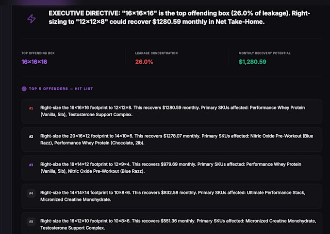330x234 pixels.
Task: Open the 14×14×14 right-size recommendation card
Action: pyautogui.click(x=172, y=196)
